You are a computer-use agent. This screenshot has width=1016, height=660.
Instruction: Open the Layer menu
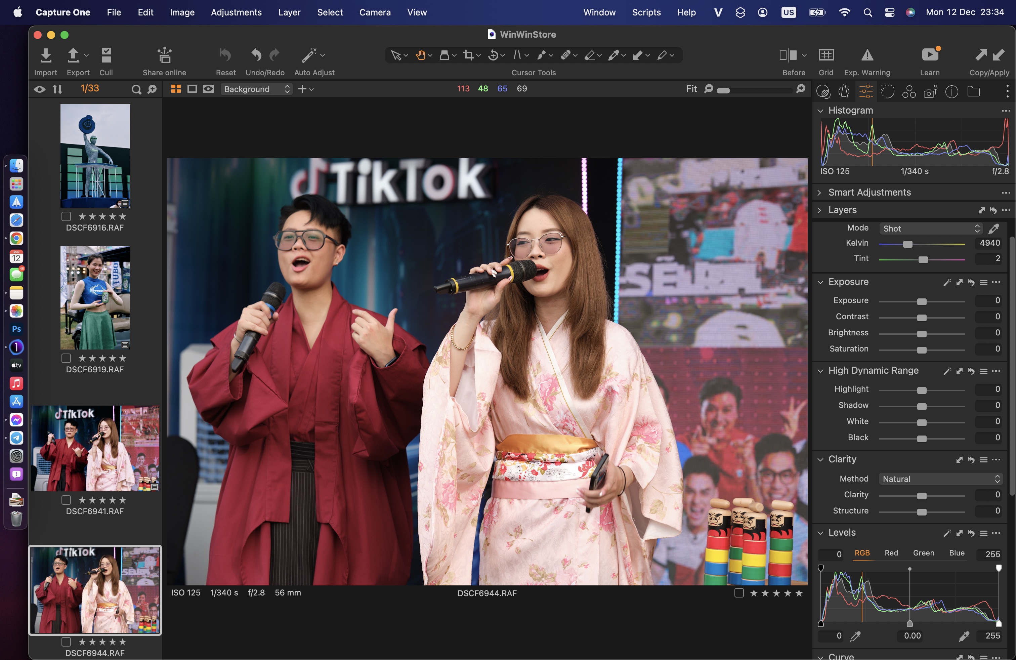pos(289,12)
